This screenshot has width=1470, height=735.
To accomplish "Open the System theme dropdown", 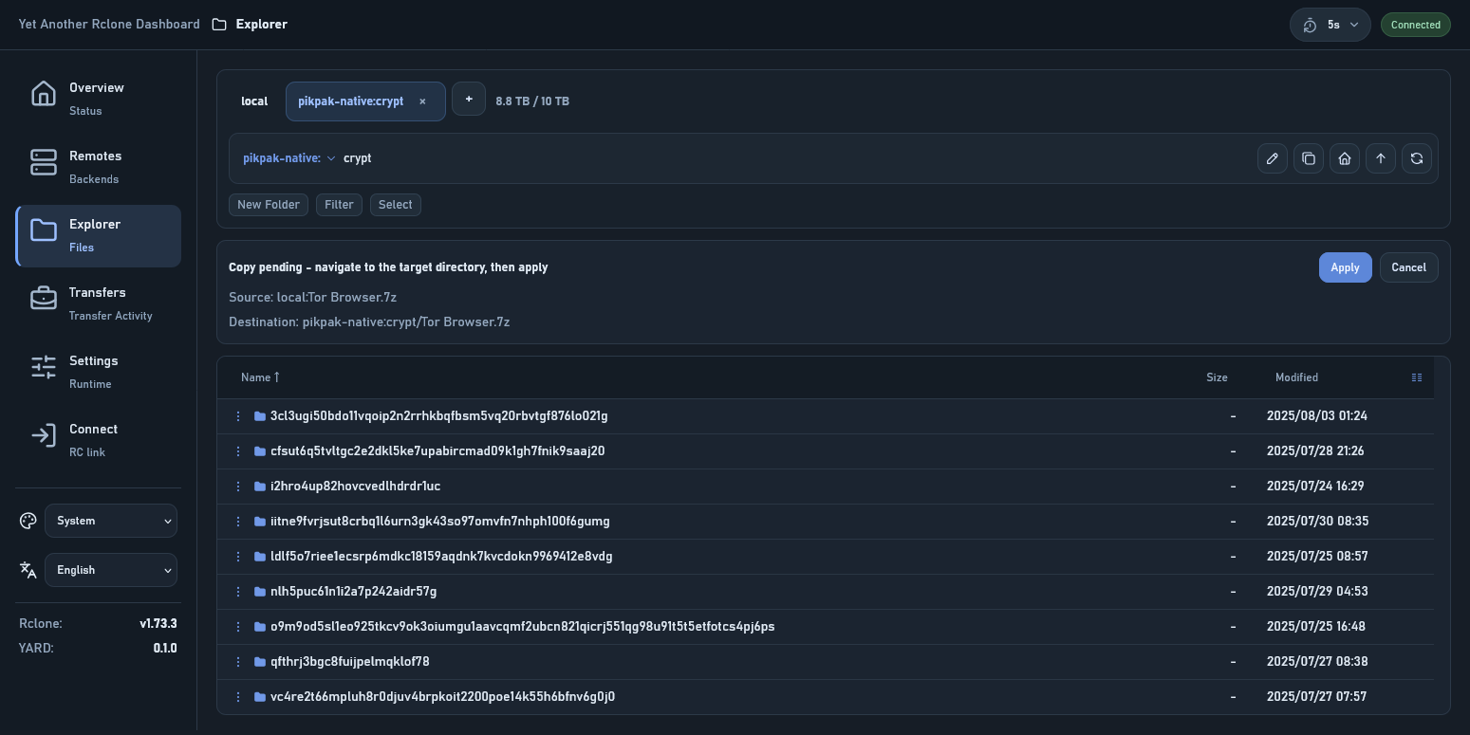I will click(x=111, y=521).
